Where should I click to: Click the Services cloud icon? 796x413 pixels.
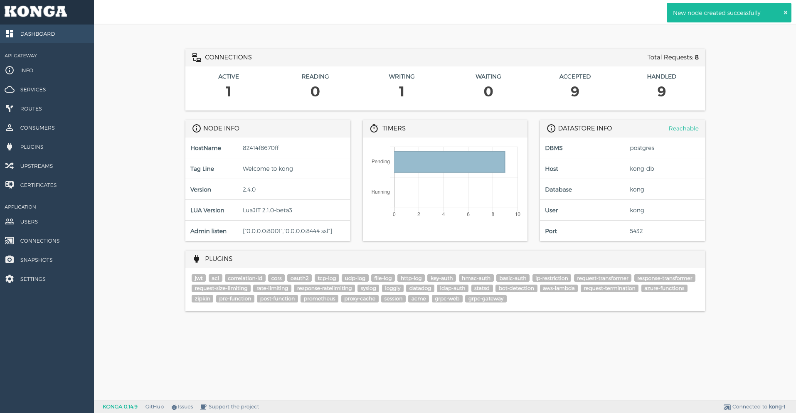[x=10, y=89]
